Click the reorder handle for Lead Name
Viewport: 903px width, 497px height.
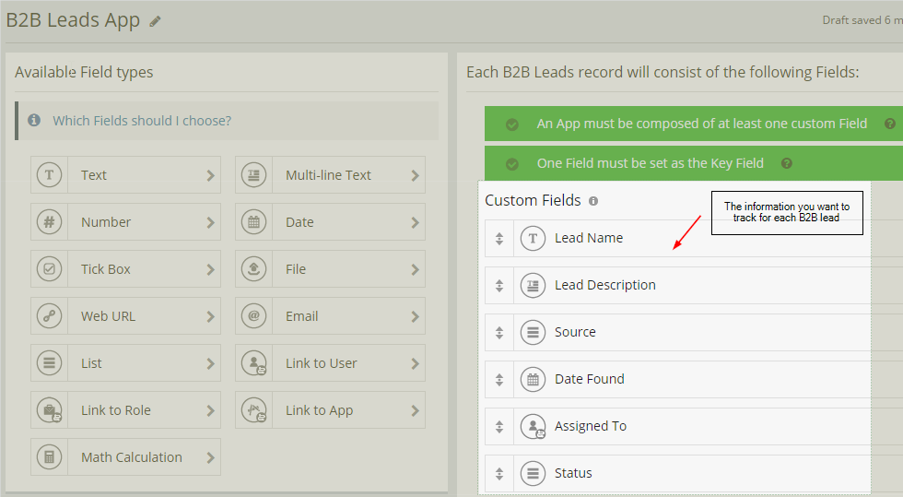coord(499,239)
